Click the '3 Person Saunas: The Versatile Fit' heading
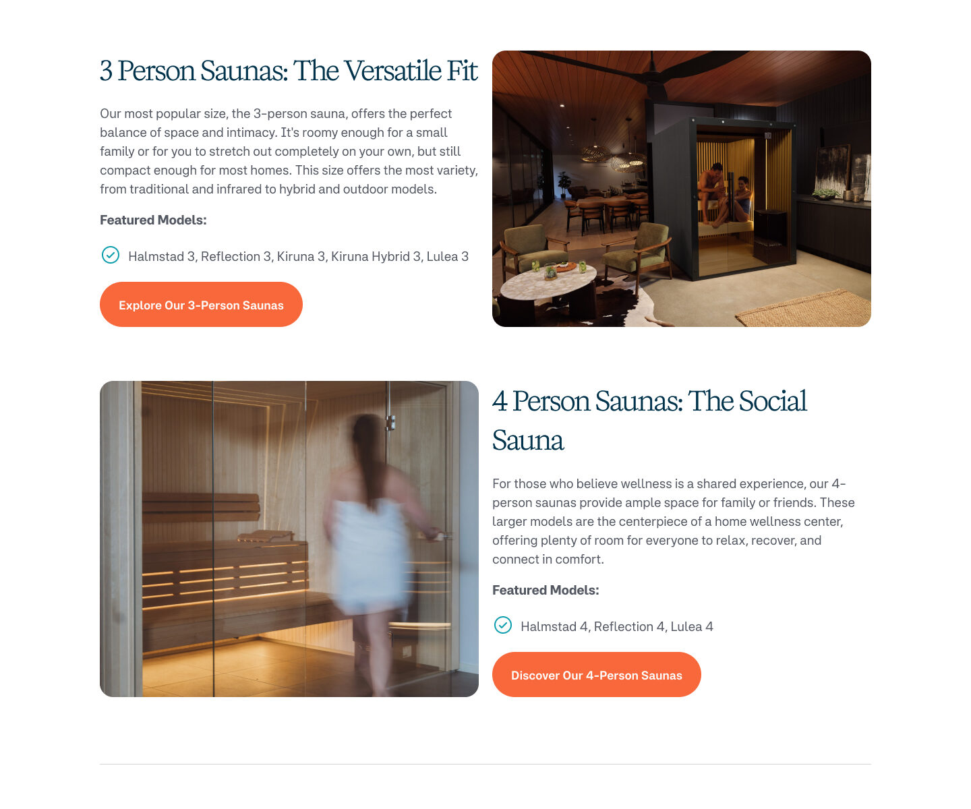971x809 pixels. coord(289,71)
